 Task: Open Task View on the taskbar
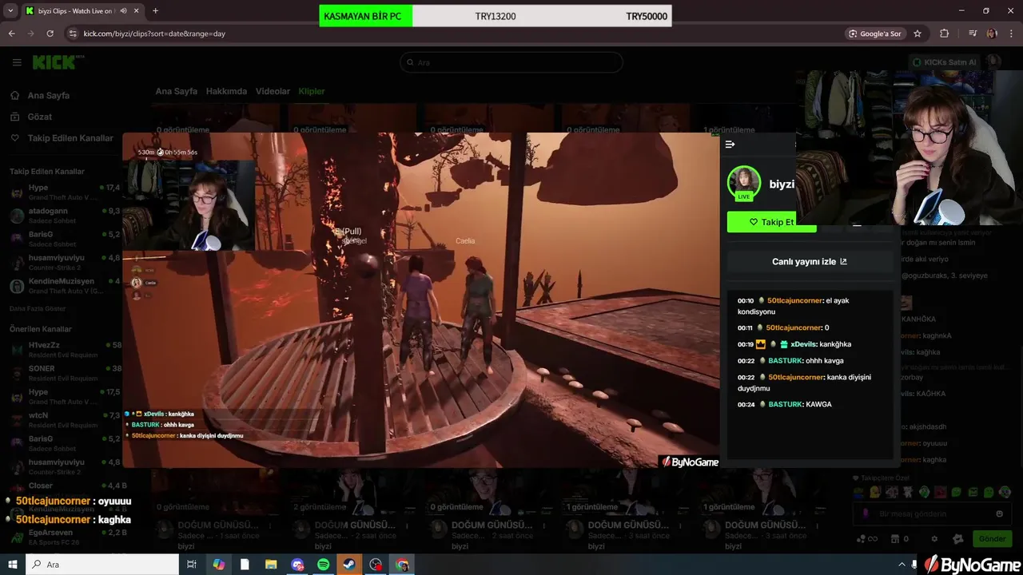192,565
